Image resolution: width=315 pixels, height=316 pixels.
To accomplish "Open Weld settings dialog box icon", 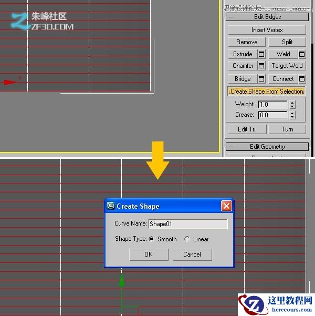I will 302,54.
